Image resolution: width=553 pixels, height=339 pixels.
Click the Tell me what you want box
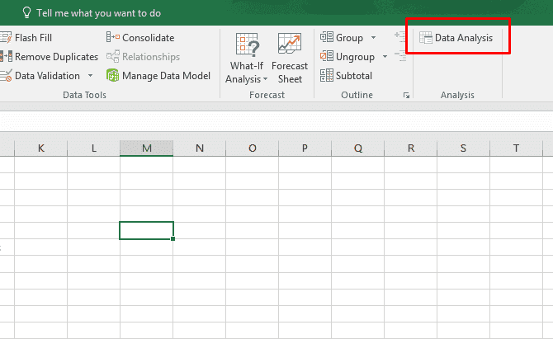(98, 13)
